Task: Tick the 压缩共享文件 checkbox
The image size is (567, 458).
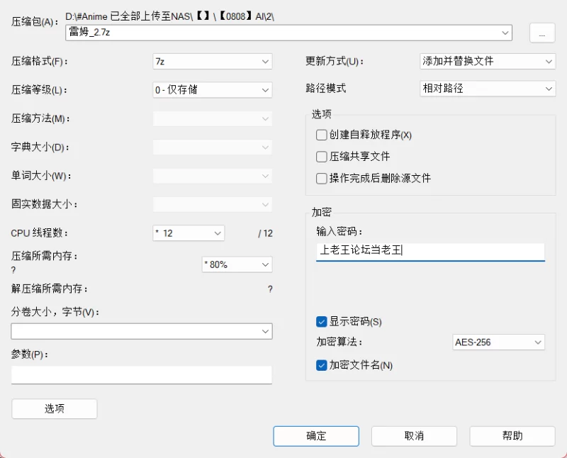Action: point(322,157)
